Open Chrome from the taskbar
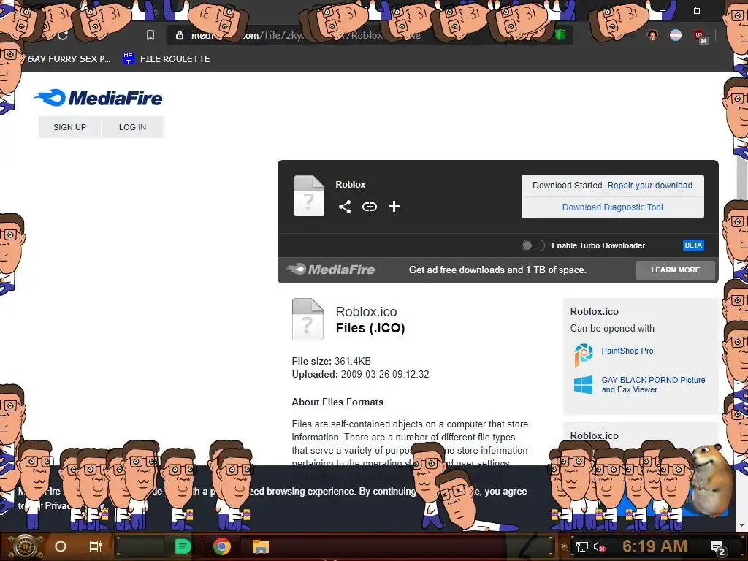Image resolution: width=748 pixels, height=561 pixels. point(222,546)
